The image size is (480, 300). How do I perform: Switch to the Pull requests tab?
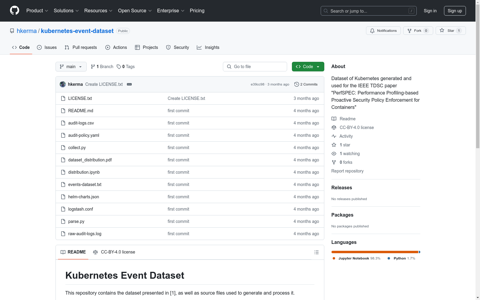coord(81,47)
